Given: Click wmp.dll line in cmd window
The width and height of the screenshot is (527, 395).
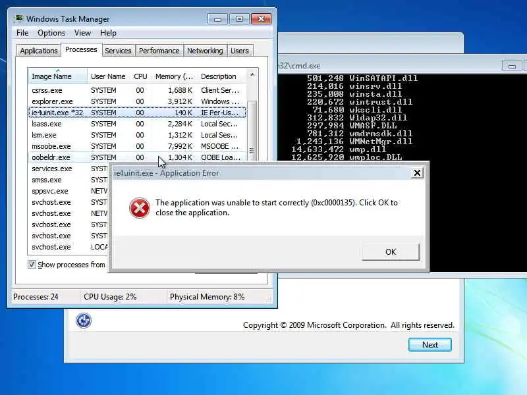Looking at the screenshot, I should click(x=339, y=149).
